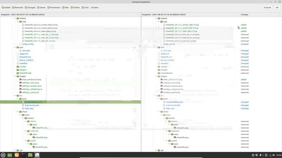The image size is (282, 158).
Task: Click the '34 items' count label
Action: 95,7
